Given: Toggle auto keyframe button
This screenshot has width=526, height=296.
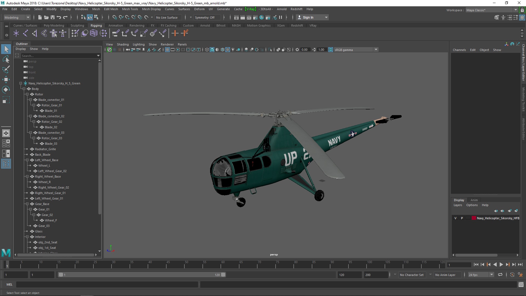Looking at the screenshot, I should [x=512, y=275].
